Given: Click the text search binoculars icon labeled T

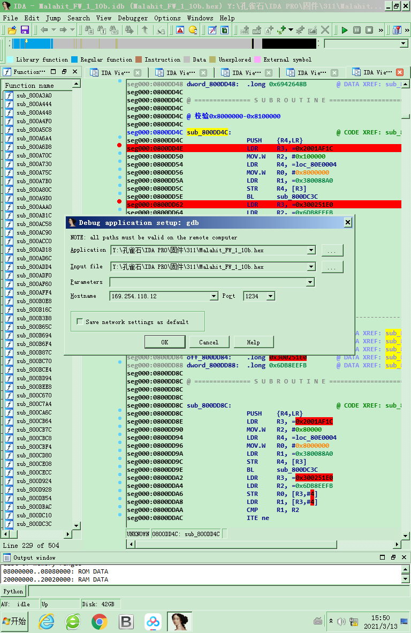Looking at the screenshot, I should pyautogui.click(x=102, y=30).
